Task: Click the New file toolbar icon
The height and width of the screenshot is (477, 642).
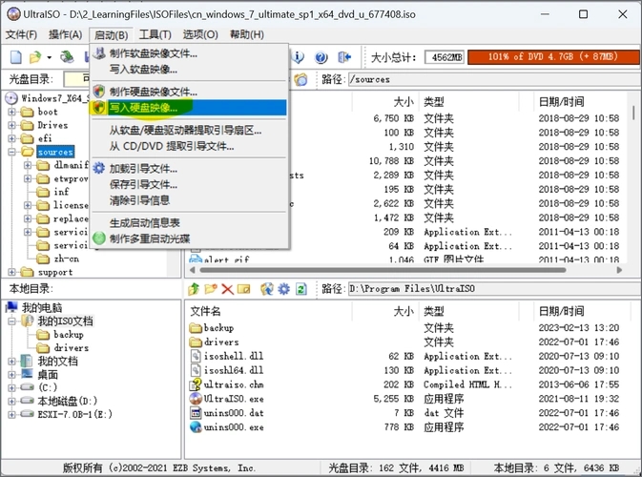Action: pos(16,57)
